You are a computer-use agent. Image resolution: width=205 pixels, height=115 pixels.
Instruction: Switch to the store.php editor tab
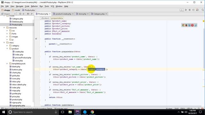pyautogui.click(x=82, y=14)
